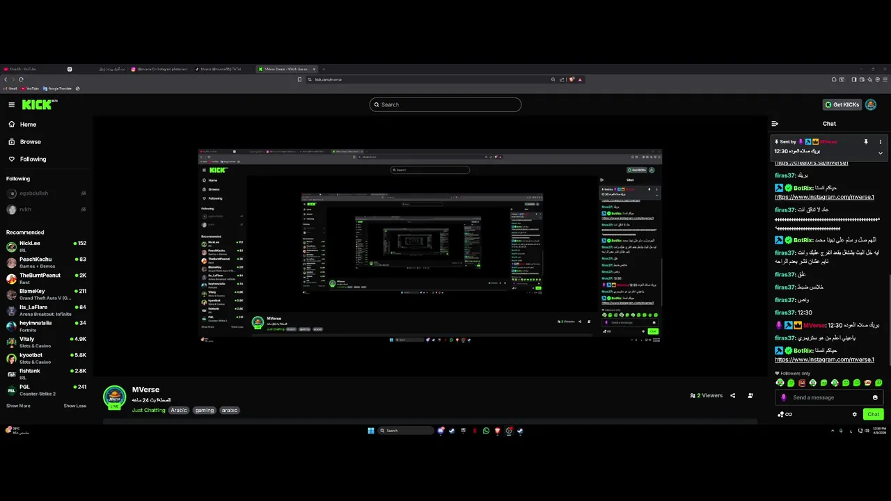
Task: Click the MVerse channel name
Action: tap(145, 390)
